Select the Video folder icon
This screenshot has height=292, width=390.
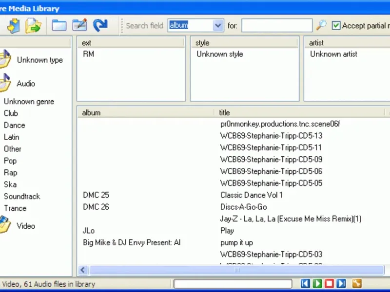tap(5, 225)
